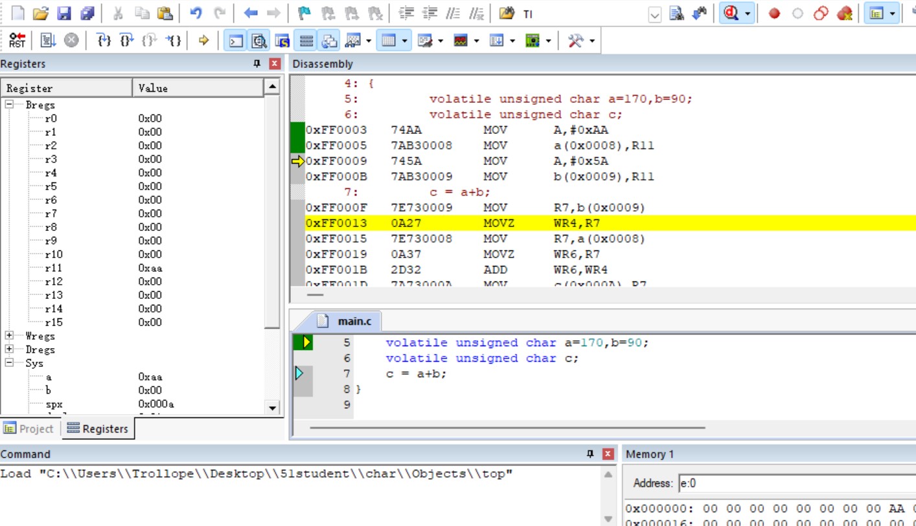
Task: Toggle the Symbols window
Action: [282, 41]
